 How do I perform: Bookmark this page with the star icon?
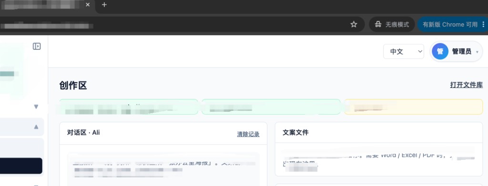tap(354, 24)
